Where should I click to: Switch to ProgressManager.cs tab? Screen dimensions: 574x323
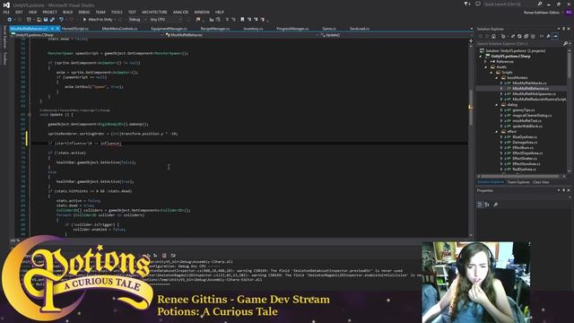click(292, 29)
